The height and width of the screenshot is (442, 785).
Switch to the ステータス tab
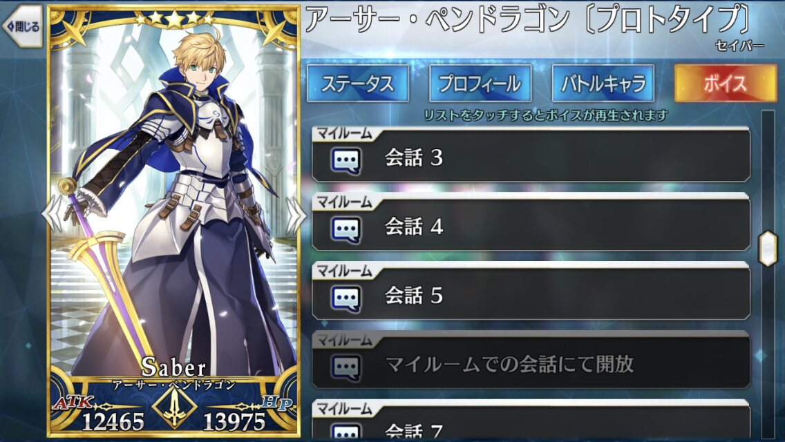pos(357,83)
